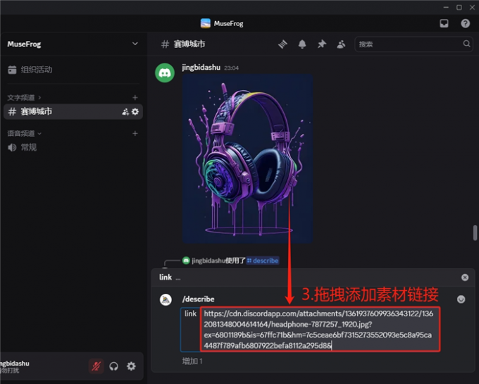Image resolution: width=479 pixels, height=384 pixels.
Task: Click the Midjourney bot avatar beside /describe
Action: 166,299
